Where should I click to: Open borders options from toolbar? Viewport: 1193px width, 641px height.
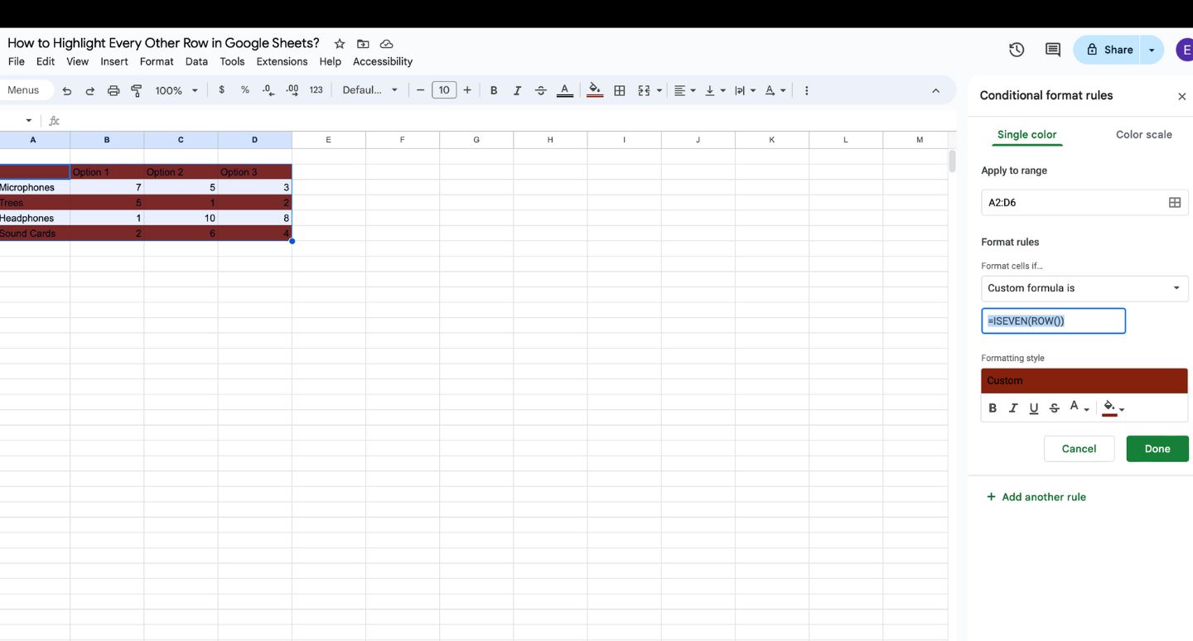[619, 89]
